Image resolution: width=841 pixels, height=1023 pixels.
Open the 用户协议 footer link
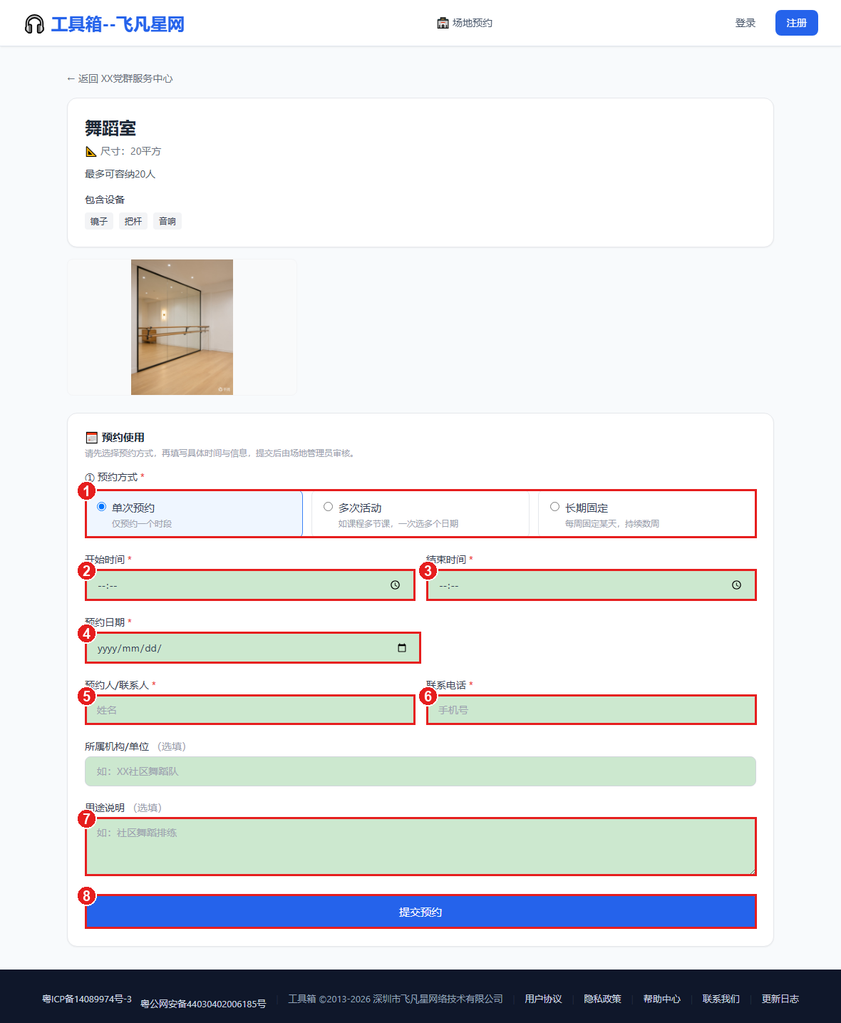click(544, 999)
